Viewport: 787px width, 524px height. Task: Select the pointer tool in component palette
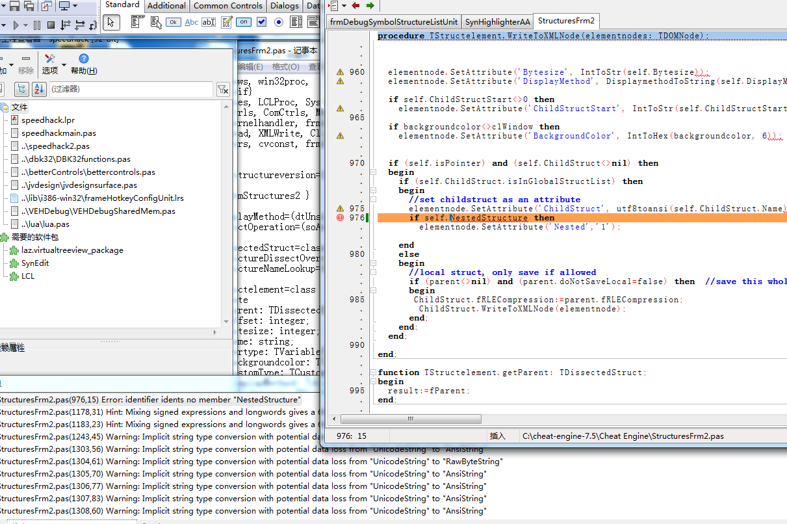pos(110,22)
